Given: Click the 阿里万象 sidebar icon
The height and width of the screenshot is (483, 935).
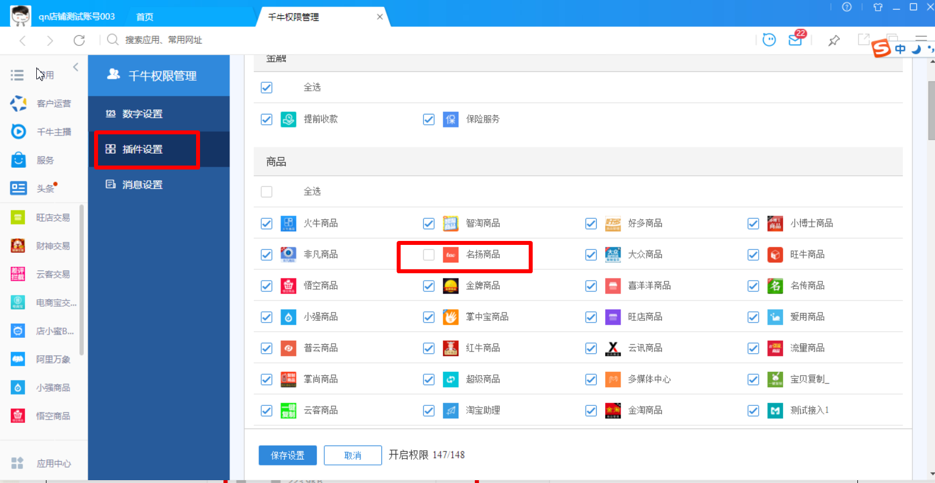Looking at the screenshot, I should pos(18,359).
